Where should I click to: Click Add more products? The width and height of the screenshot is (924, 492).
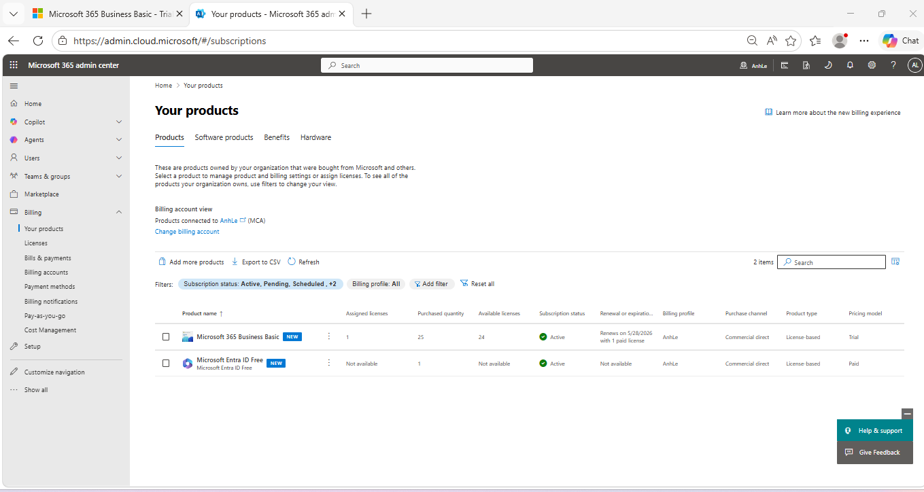191,262
